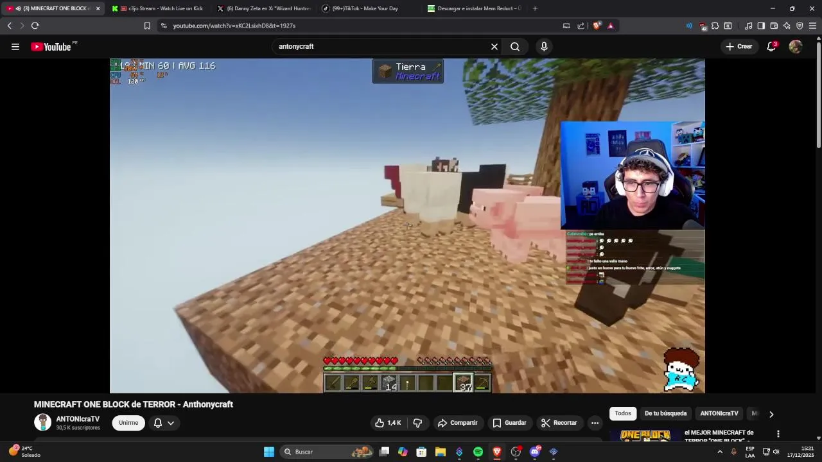This screenshot has height=462, width=822.
Task: Select the ANTONIcraTV filter chip
Action: coord(719,413)
